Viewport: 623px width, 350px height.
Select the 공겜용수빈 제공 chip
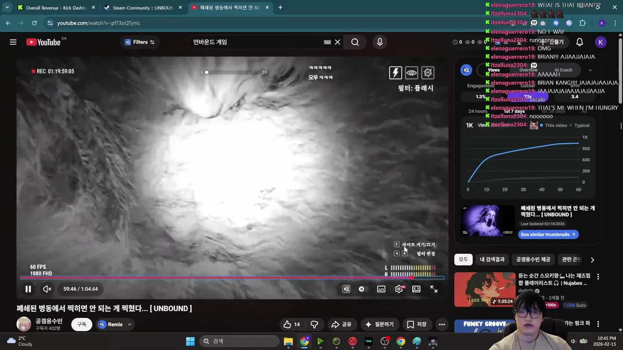click(533, 260)
